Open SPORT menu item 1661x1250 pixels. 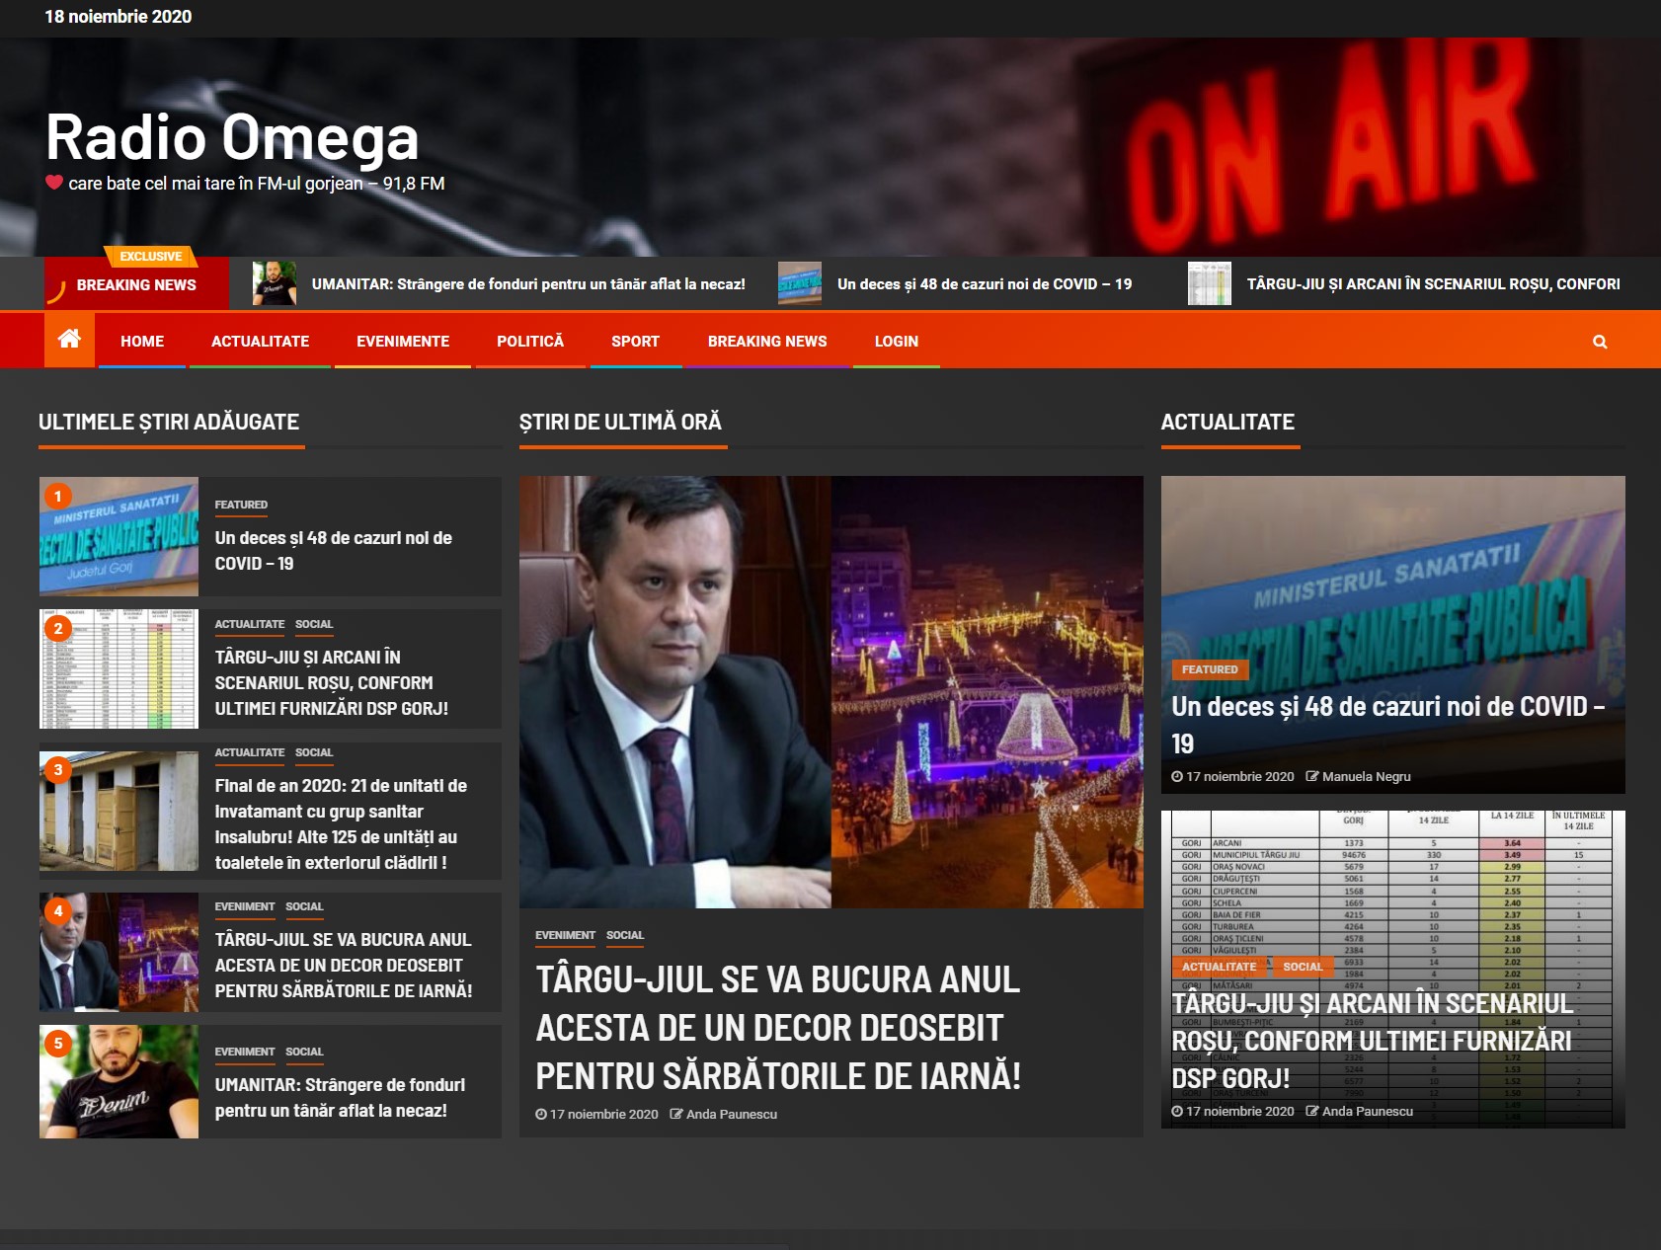tap(635, 341)
